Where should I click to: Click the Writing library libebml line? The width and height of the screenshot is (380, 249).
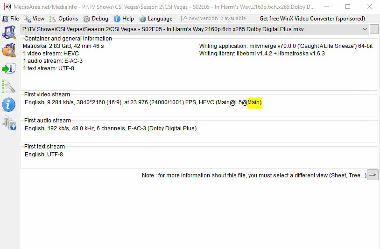coord(262,54)
